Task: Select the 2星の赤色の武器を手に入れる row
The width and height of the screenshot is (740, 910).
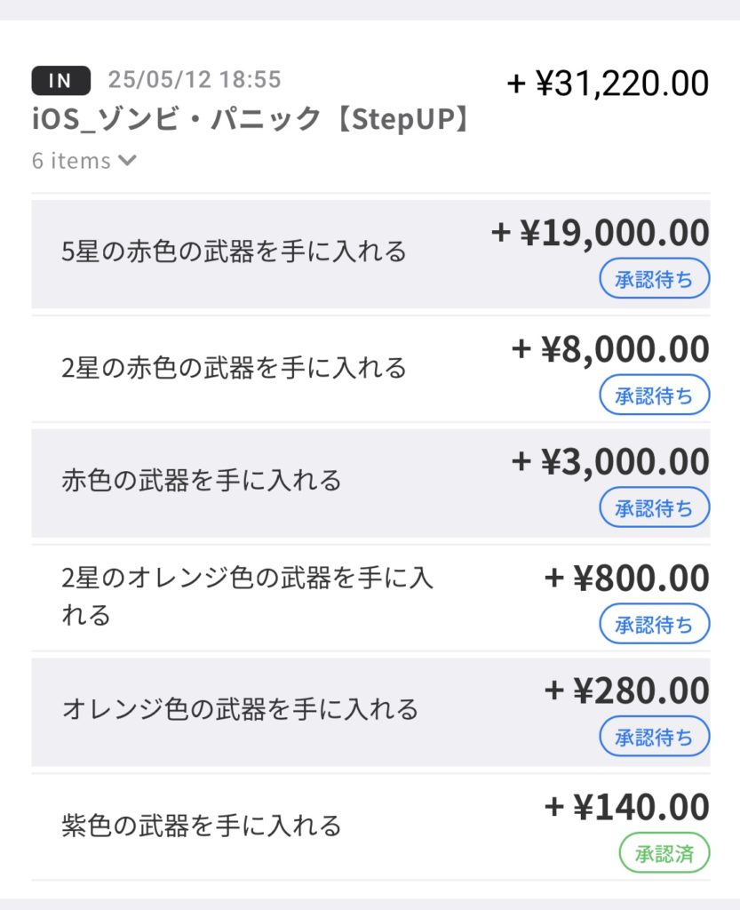Action: tap(235, 367)
